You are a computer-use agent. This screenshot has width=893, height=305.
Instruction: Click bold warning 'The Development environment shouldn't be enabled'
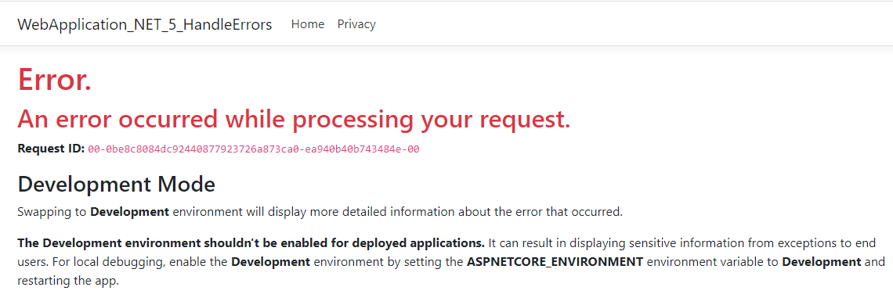click(251, 243)
